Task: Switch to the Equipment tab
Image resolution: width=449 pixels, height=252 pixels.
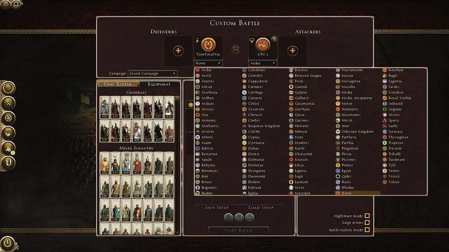Action: [159, 84]
